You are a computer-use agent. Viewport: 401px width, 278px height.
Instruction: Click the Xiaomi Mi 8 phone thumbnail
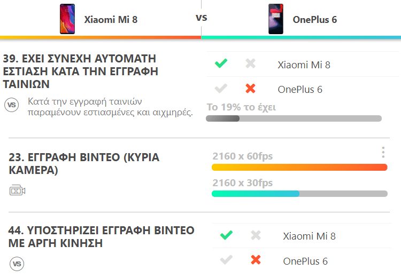pyautogui.click(x=67, y=19)
